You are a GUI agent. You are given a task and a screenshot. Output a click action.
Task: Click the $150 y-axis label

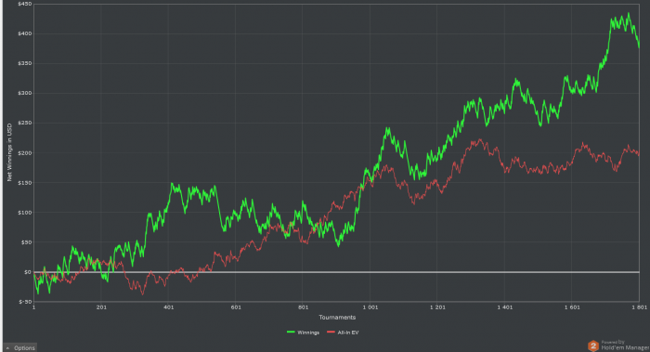coord(24,183)
